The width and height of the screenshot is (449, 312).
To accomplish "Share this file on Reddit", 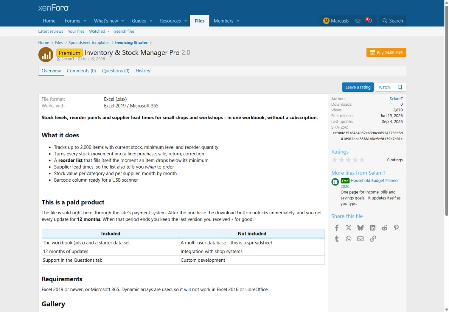I will pyautogui.click(x=384, y=228).
